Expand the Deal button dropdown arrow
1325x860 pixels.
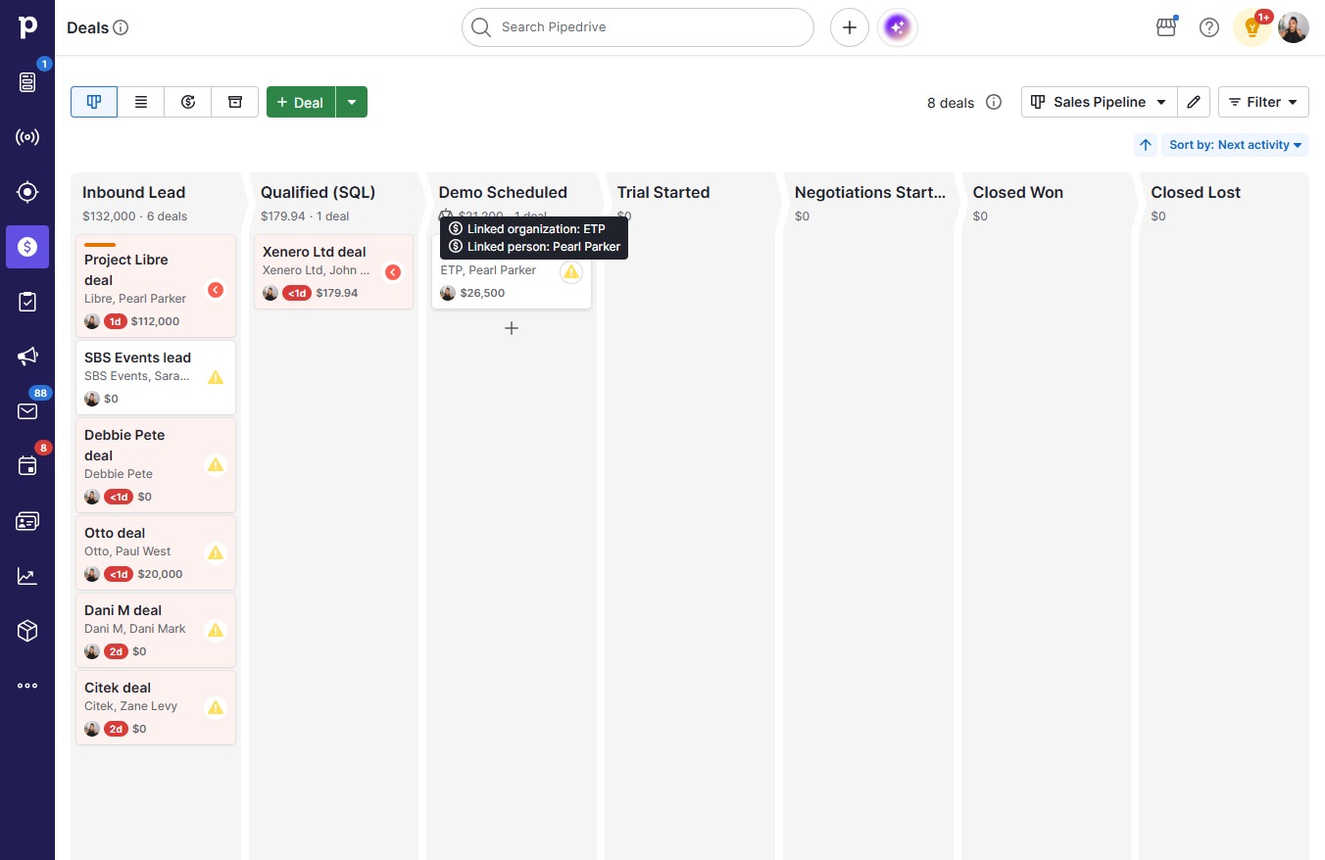(352, 102)
